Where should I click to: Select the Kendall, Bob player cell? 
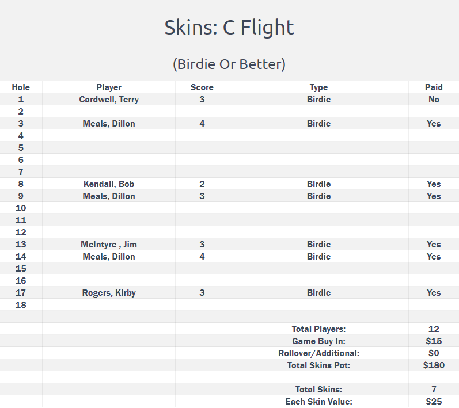(109, 184)
